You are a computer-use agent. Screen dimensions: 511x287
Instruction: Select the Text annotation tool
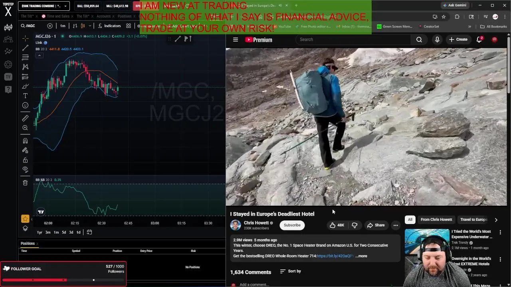tap(25, 96)
